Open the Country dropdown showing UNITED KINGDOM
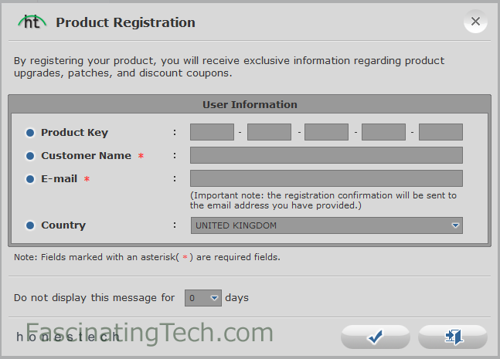The width and height of the screenshot is (500, 359). (327, 225)
